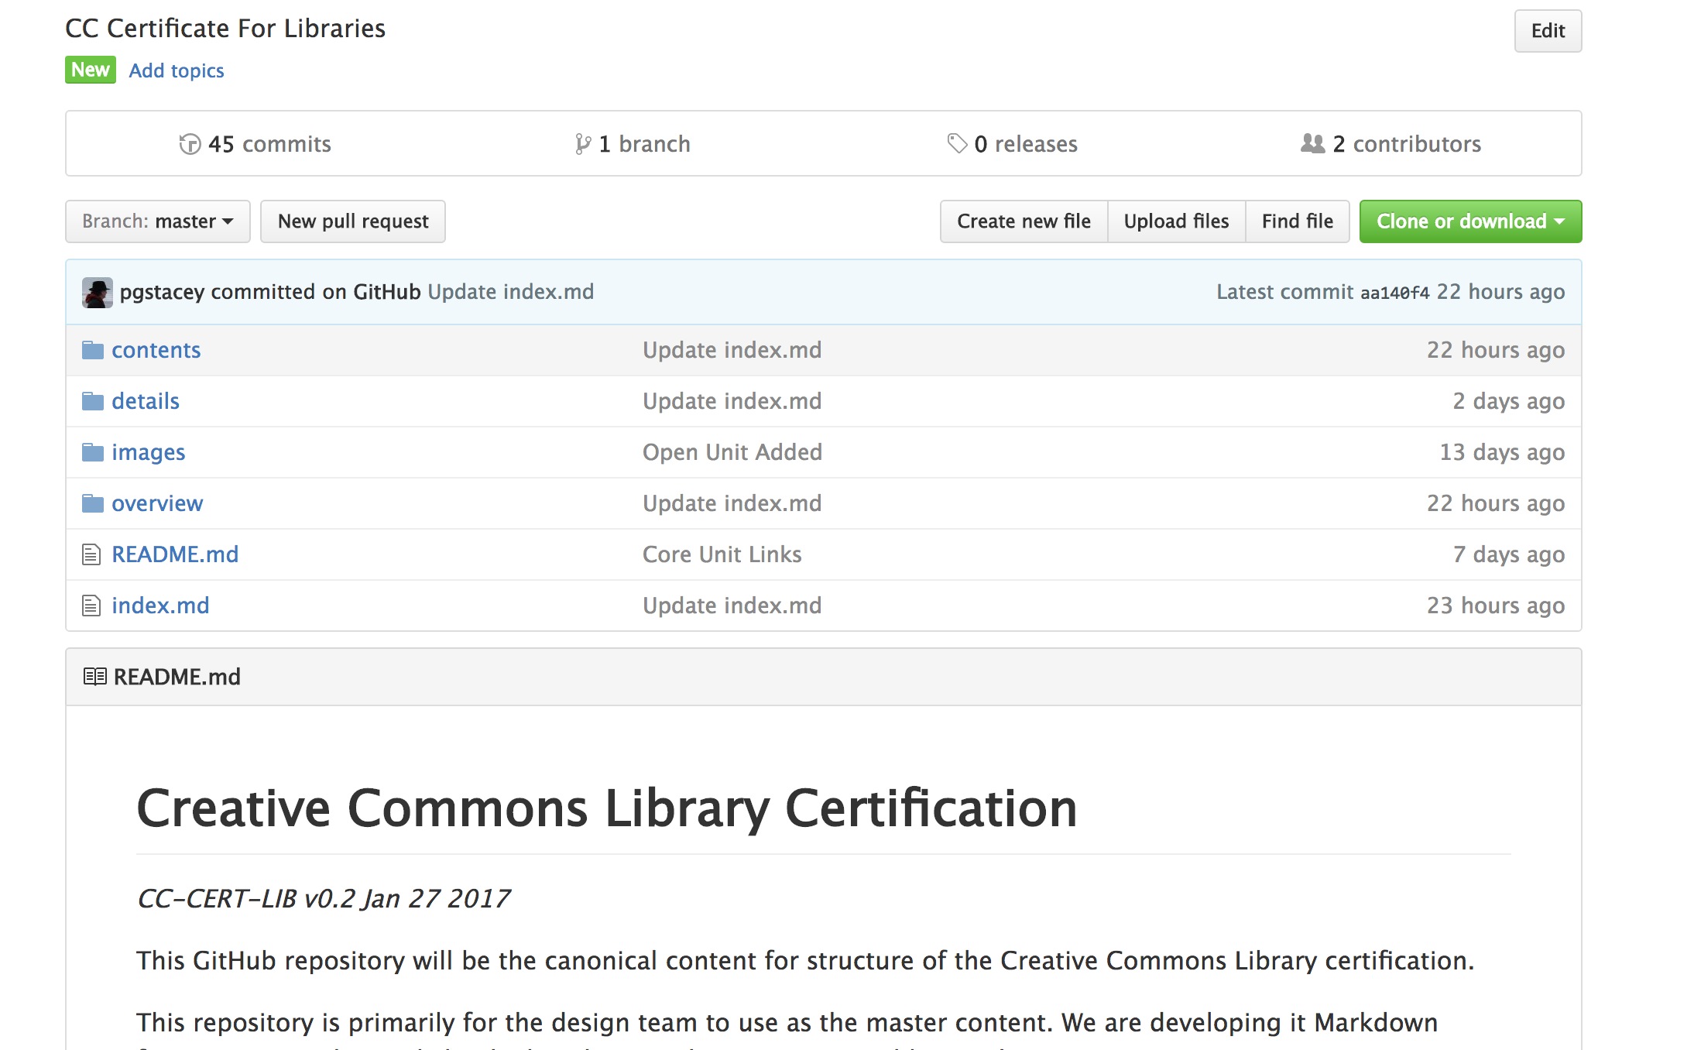This screenshot has width=1694, height=1050.
Task: Expand the Clone or download menu
Action: [1470, 221]
